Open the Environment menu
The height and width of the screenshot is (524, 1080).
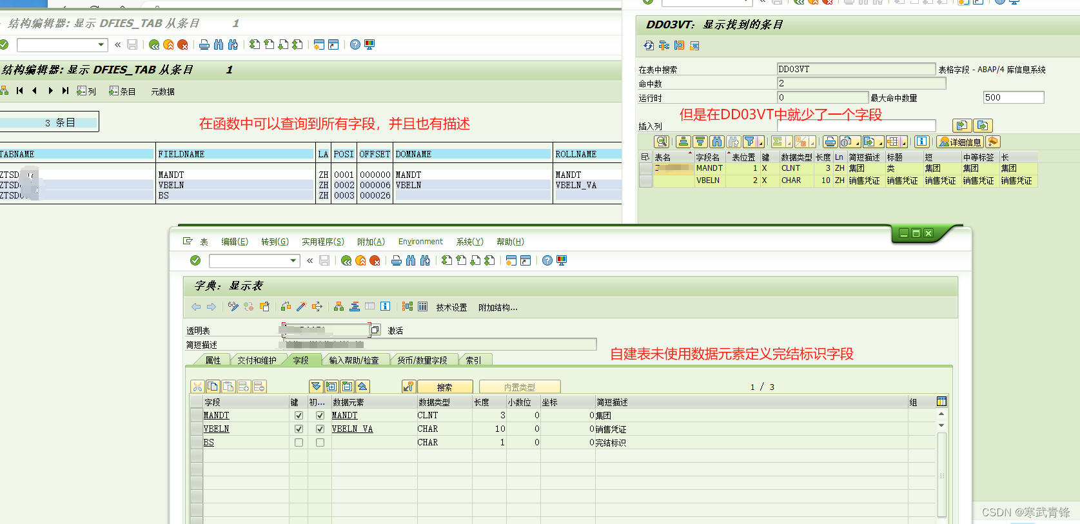pos(420,242)
